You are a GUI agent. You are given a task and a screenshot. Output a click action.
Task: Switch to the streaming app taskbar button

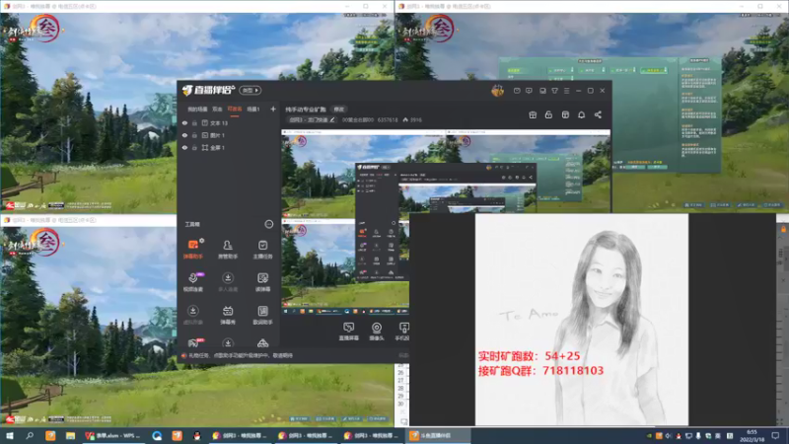438,435
